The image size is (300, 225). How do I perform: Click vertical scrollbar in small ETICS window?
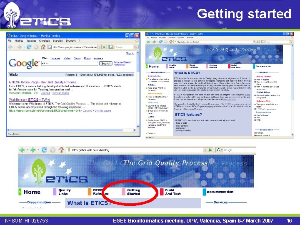292,90
